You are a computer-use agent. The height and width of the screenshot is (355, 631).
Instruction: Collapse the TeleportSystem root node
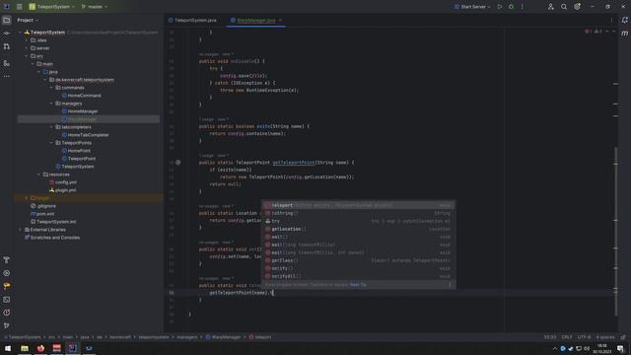pos(20,33)
